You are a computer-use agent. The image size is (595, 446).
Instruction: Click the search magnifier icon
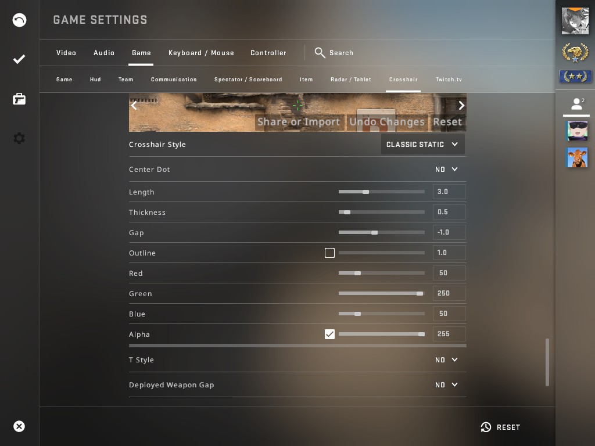coord(320,53)
